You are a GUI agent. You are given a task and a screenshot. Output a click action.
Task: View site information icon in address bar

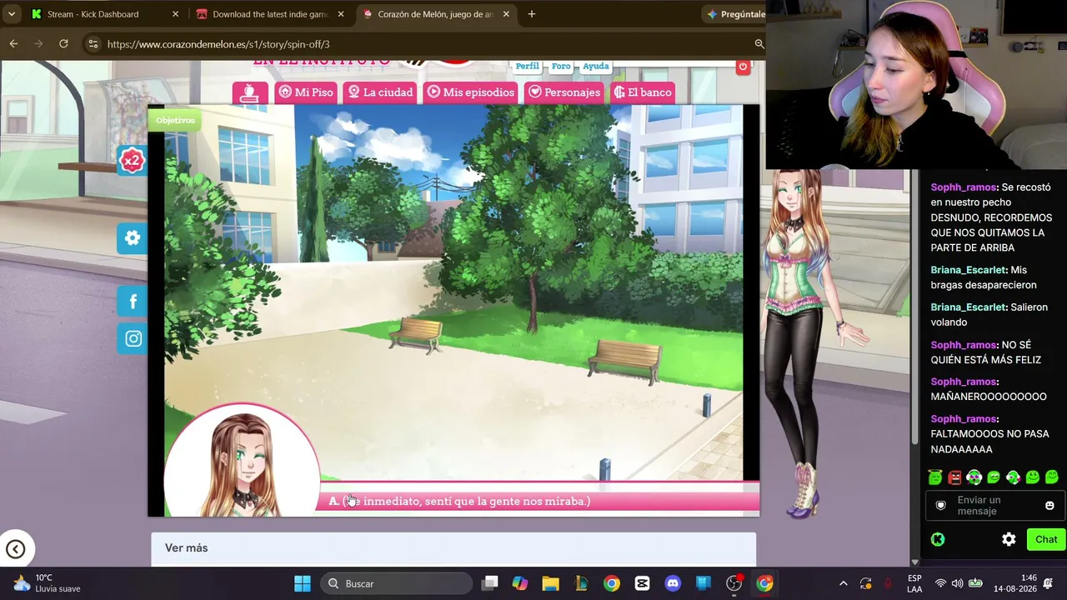(93, 43)
